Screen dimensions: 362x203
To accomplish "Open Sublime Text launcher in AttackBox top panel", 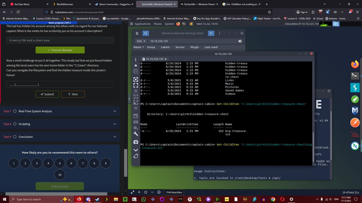I will (191, 24).
